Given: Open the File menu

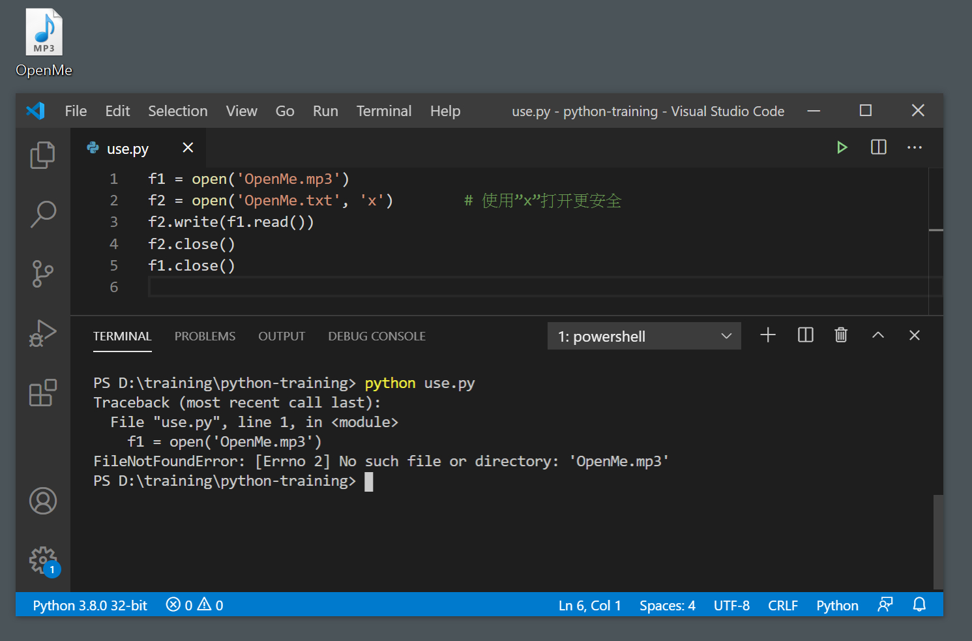Looking at the screenshot, I should pyautogui.click(x=76, y=111).
